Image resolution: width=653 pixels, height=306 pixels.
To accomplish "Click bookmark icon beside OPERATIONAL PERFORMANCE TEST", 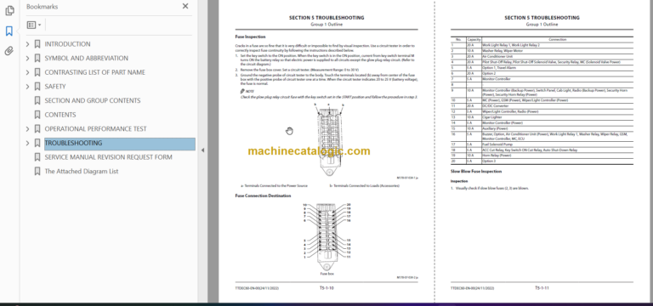I will [x=37, y=129].
